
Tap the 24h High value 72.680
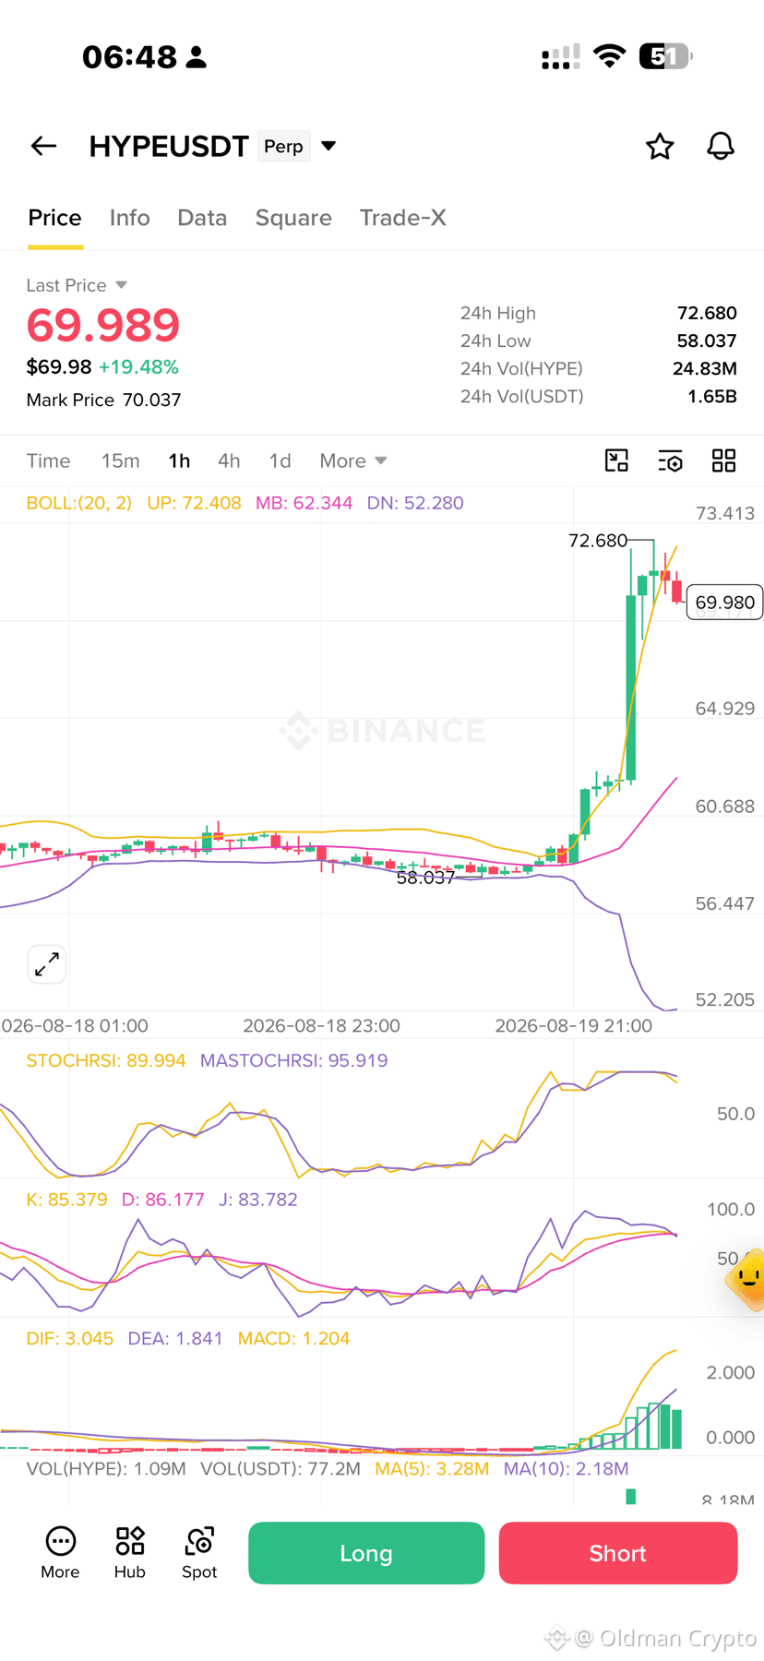coord(707,313)
